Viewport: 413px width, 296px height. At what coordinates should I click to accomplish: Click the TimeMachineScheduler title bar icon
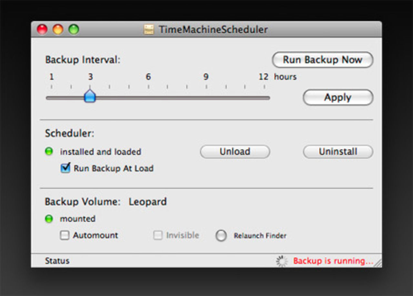[149, 29]
